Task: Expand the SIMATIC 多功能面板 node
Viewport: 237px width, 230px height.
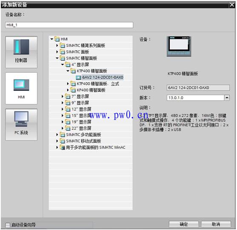Action: [57, 135]
